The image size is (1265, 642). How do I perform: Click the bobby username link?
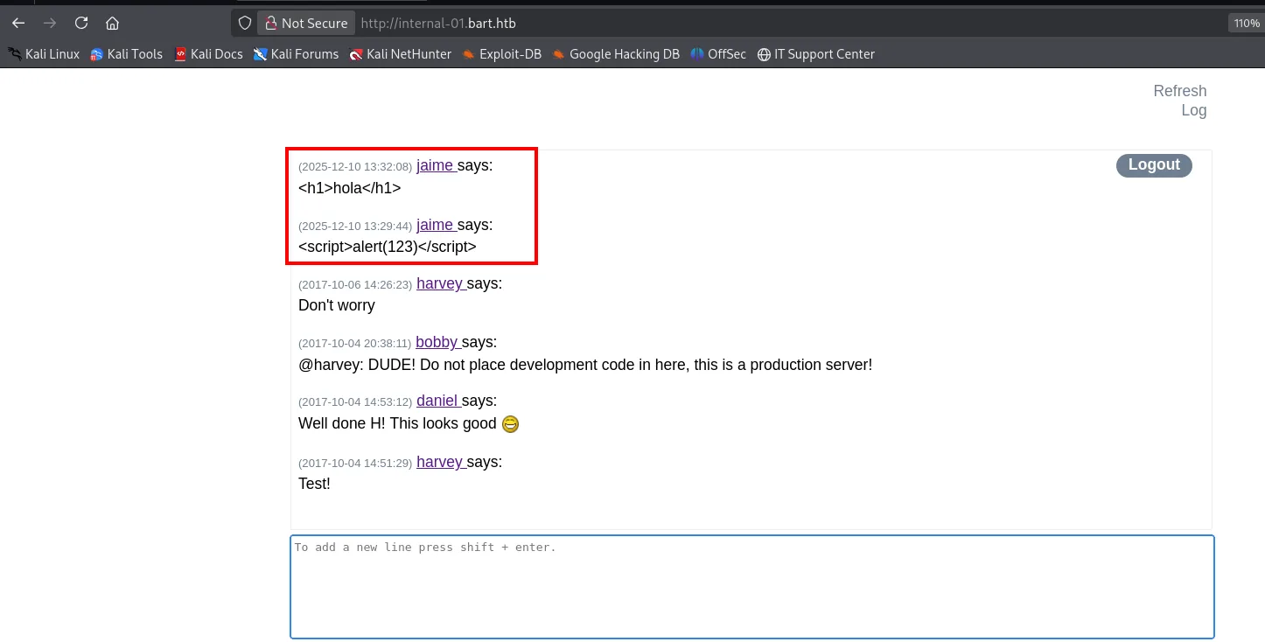point(437,342)
